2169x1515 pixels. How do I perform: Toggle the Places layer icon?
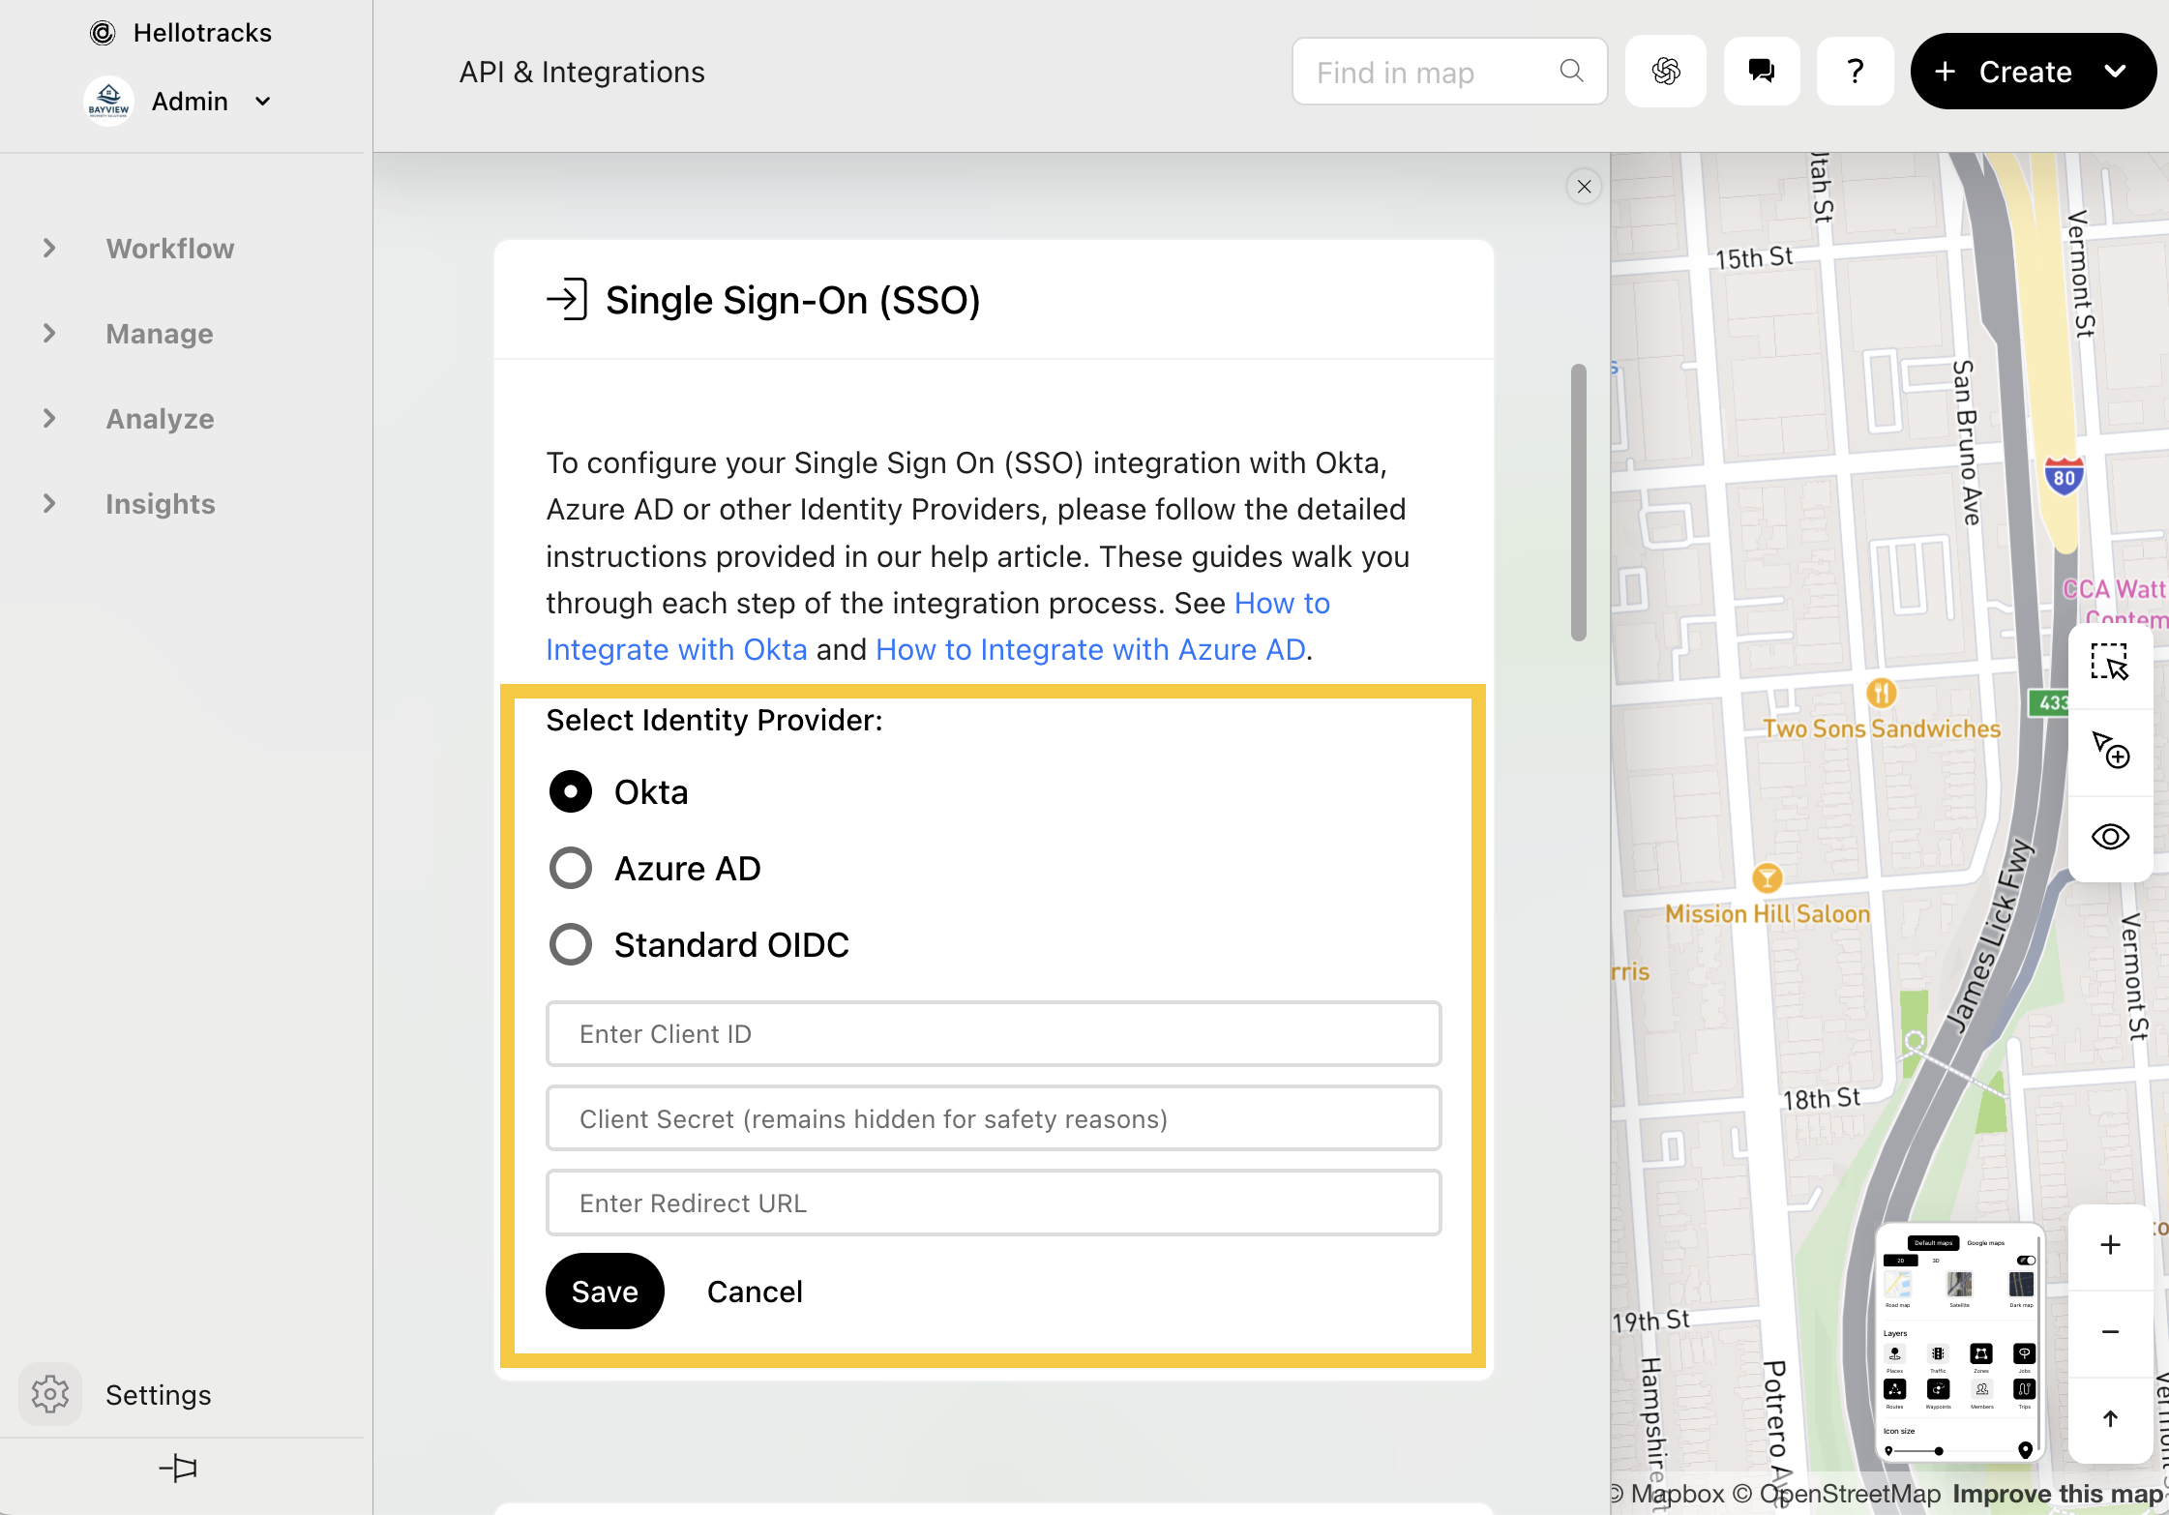coord(1895,1353)
